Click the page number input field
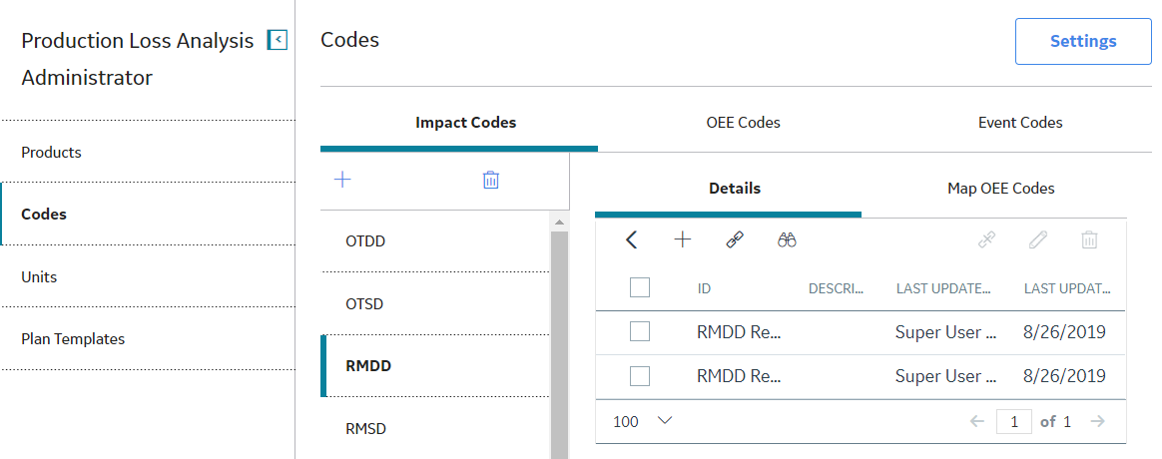 [1014, 421]
